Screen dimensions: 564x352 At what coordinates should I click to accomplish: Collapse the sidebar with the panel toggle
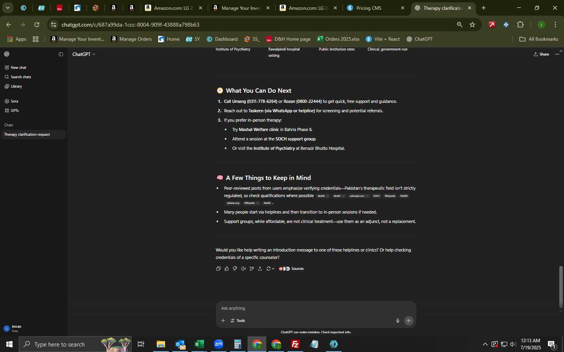coord(61,54)
